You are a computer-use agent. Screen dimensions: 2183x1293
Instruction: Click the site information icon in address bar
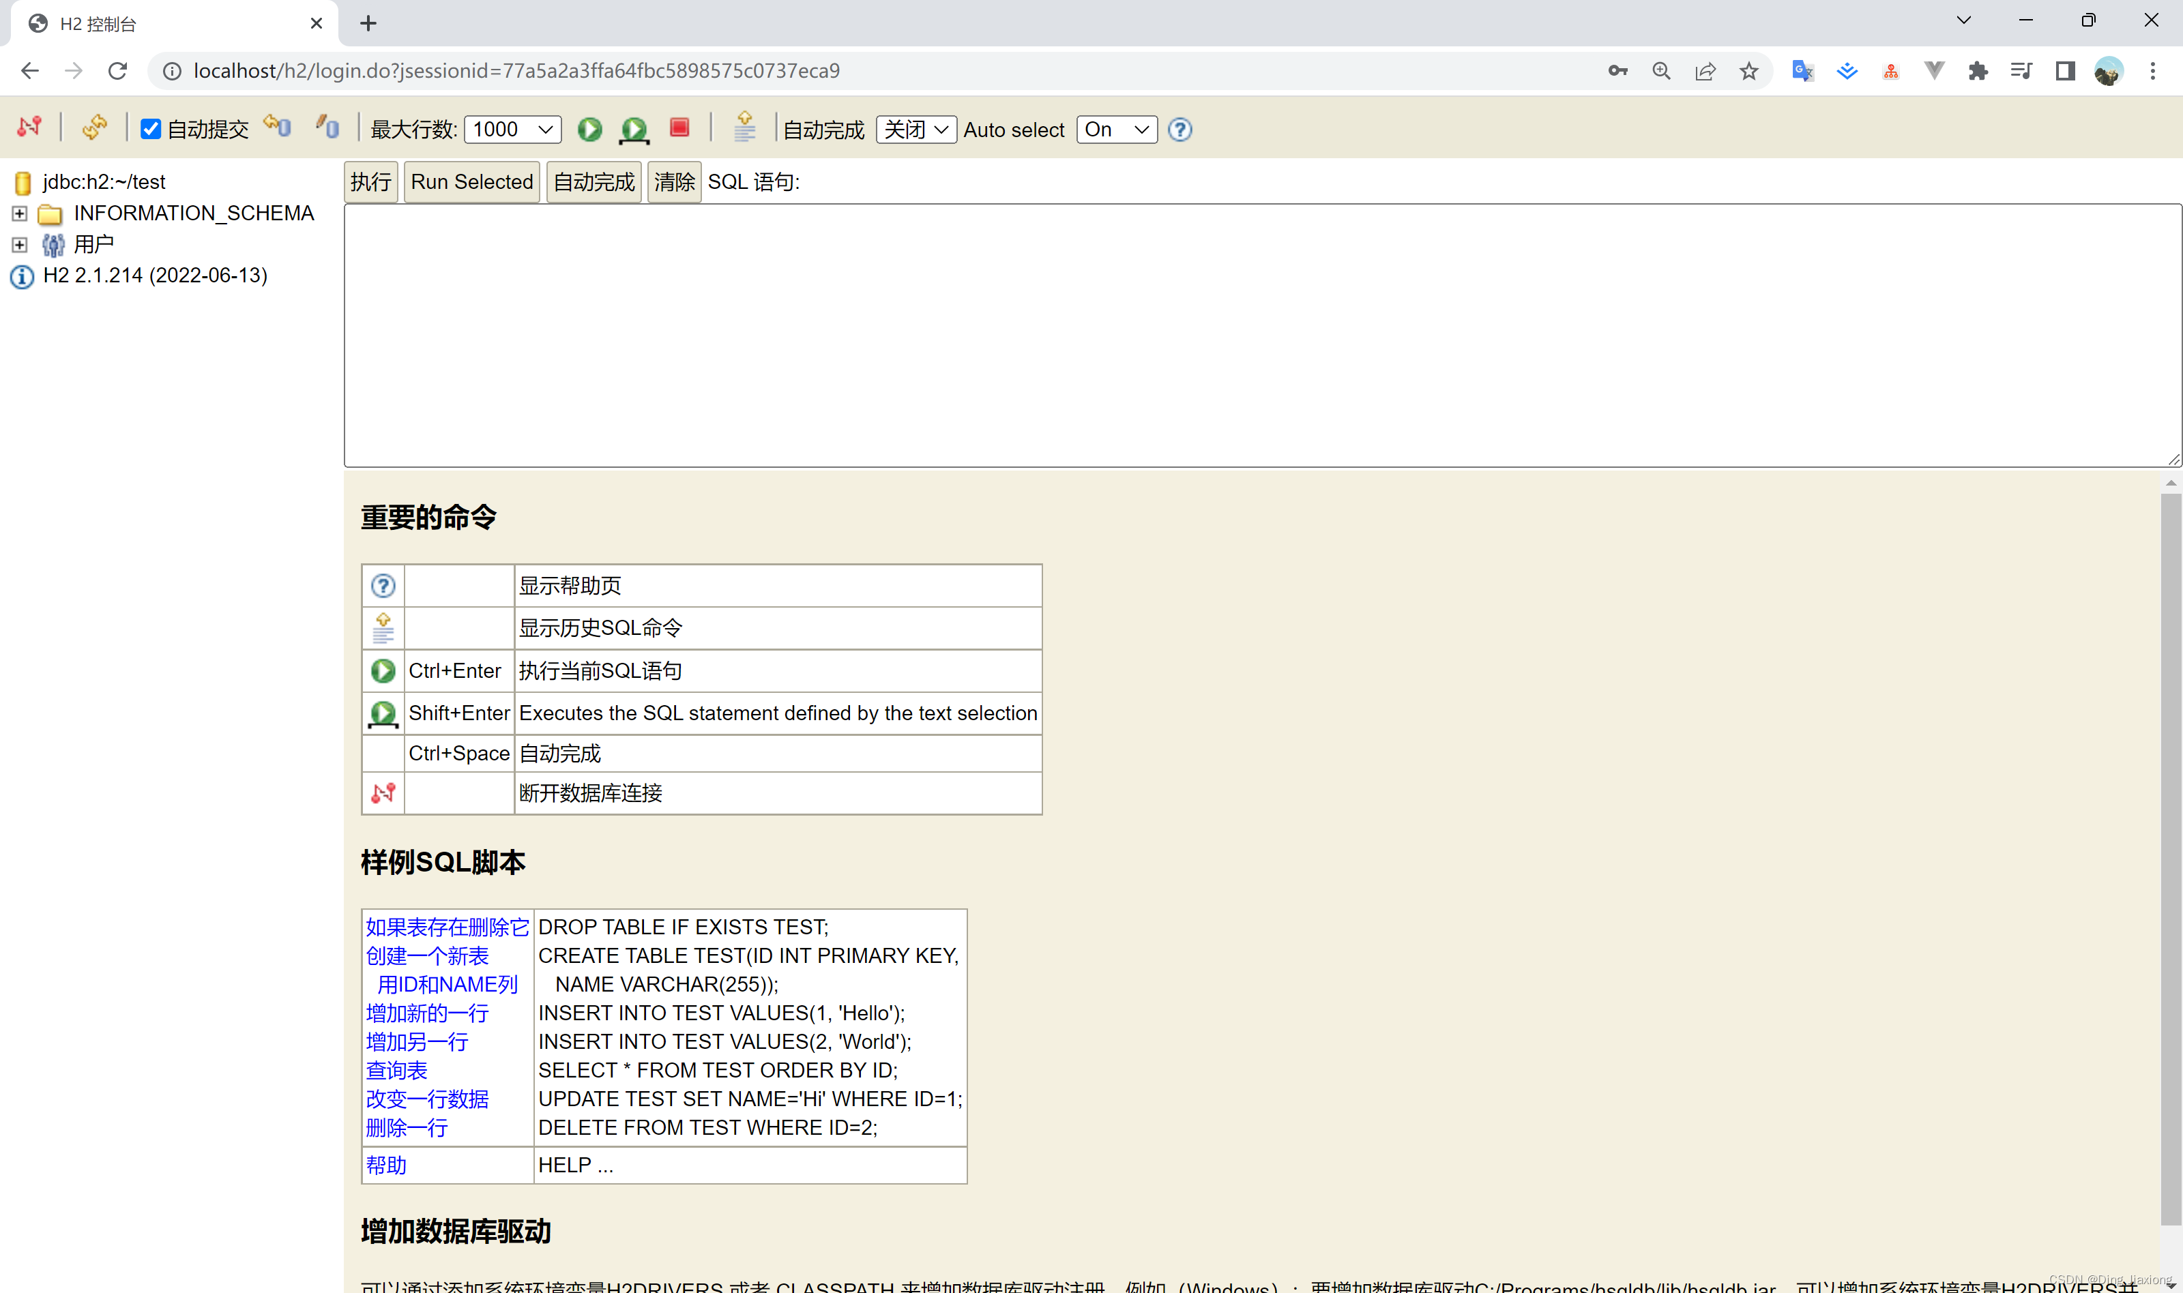coord(172,70)
